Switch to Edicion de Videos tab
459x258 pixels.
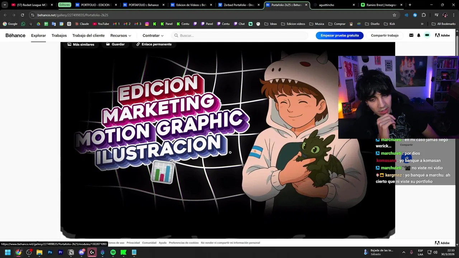pyautogui.click(x=191, y=5)
